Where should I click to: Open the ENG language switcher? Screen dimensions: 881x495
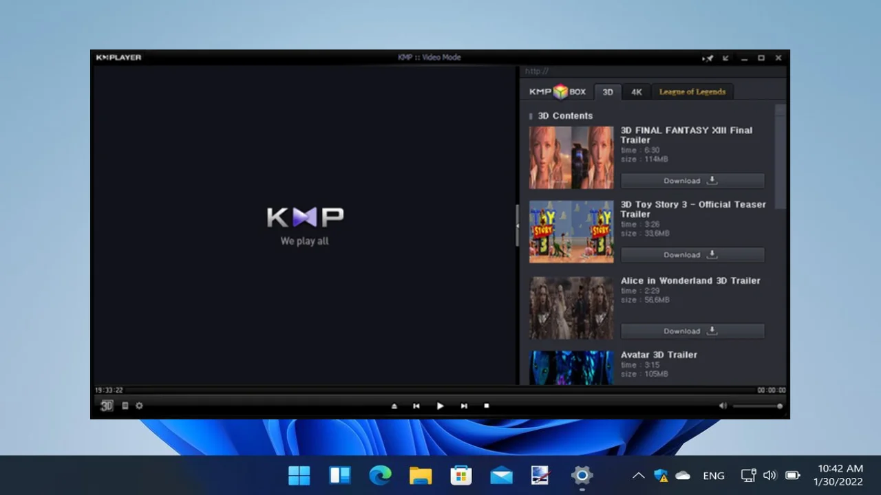click(714, 476)
